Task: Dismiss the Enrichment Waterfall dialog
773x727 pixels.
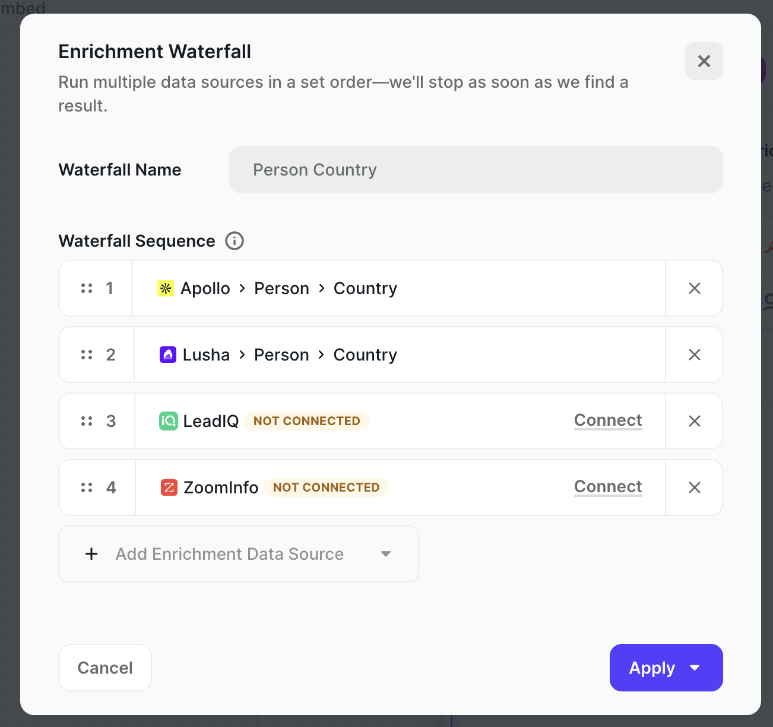Action: click(704, 61)
